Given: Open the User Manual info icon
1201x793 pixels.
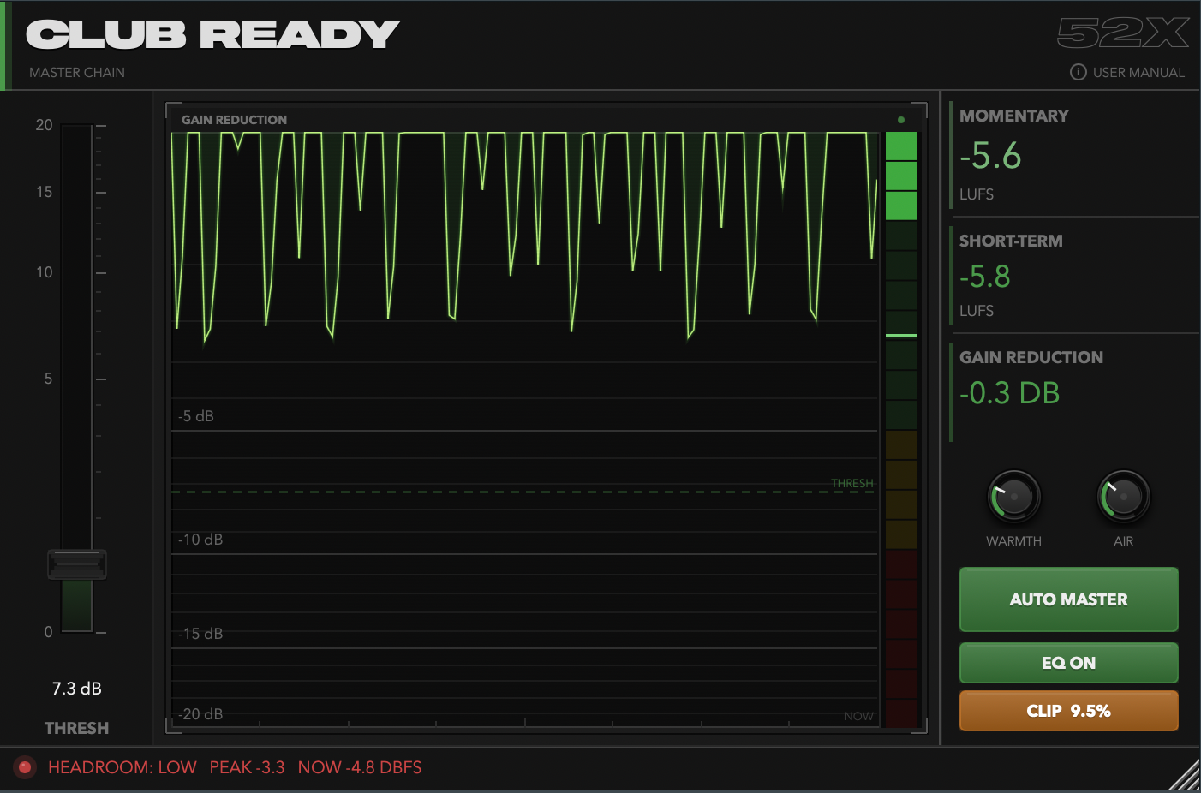Looking at the screenshot, I should pos(1079,72).
